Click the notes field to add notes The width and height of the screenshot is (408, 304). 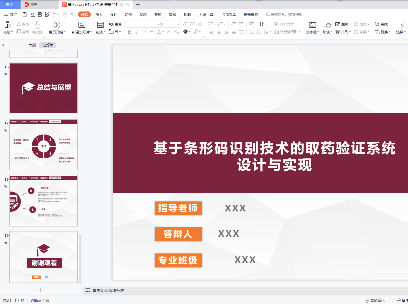coord(108,290)
